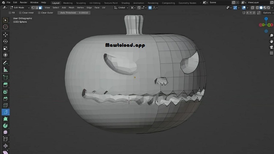This screenshot has height=154, width=274.
Task: Expand the Options dropdown
Action: tap(268, 13)
